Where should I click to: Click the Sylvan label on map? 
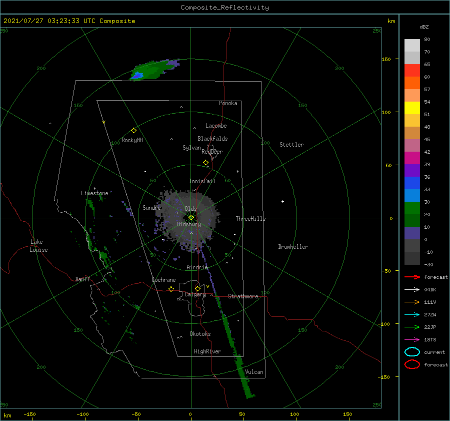pyautogui.click(x=191, y=148)
